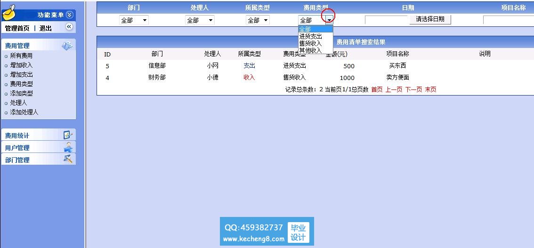Screen dimensions: 534x248
Task: Click the 买东西 project name cell
Action: click(397, 66)
